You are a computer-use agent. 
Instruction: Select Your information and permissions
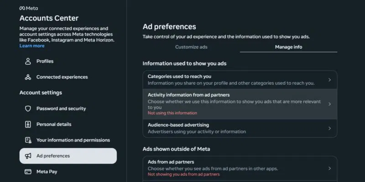tap(73, 140)
